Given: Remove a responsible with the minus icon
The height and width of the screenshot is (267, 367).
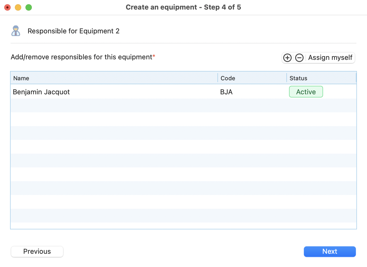Looking at the screenshot, I should click(299, 58).
